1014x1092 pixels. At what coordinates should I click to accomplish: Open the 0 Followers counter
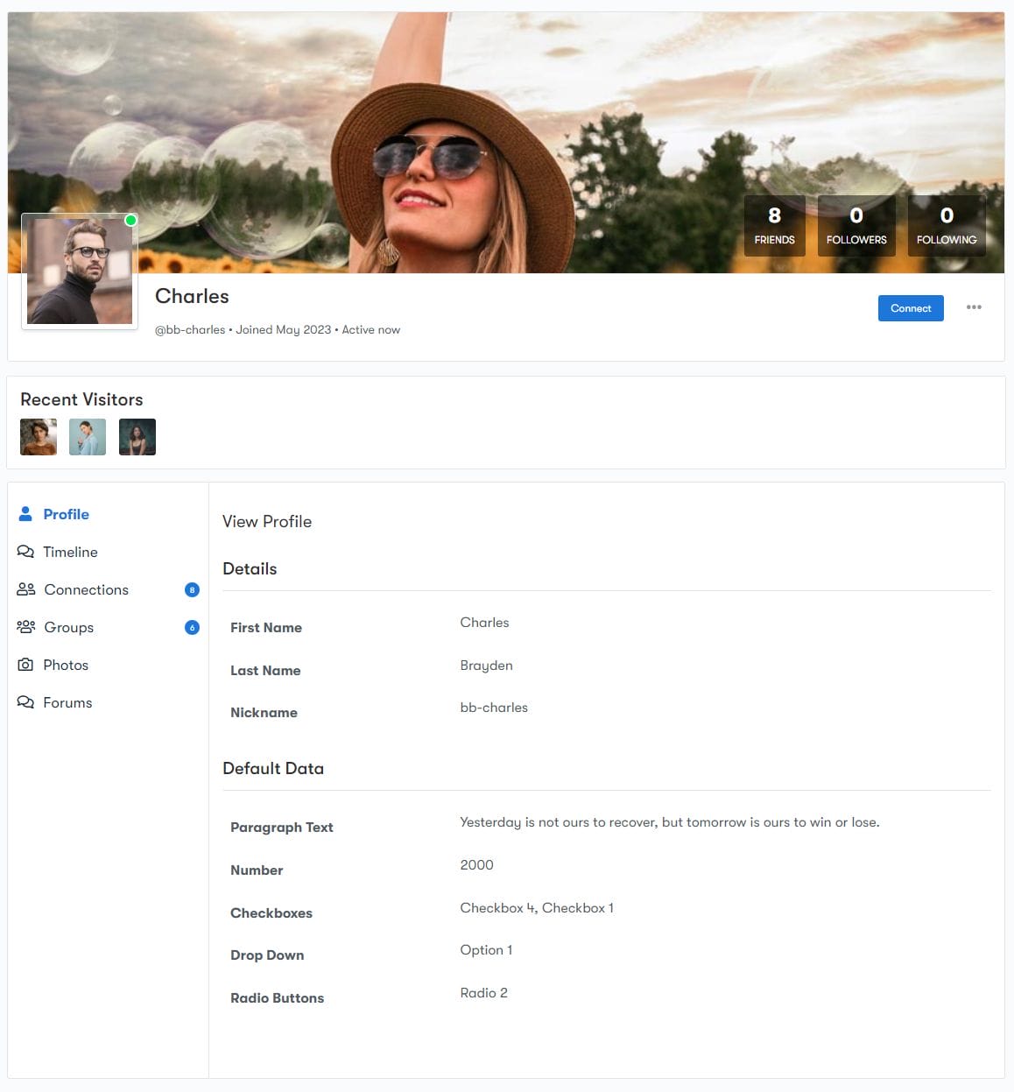[x=856, y=226]
